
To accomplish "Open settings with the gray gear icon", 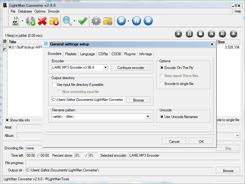I will [x=96, y=21].
